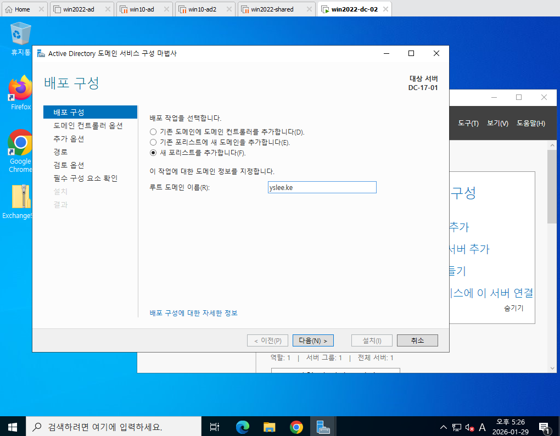Select the 경로 wizard step
The width and height of the screenshot is (560, 436).
click(60, 152)
